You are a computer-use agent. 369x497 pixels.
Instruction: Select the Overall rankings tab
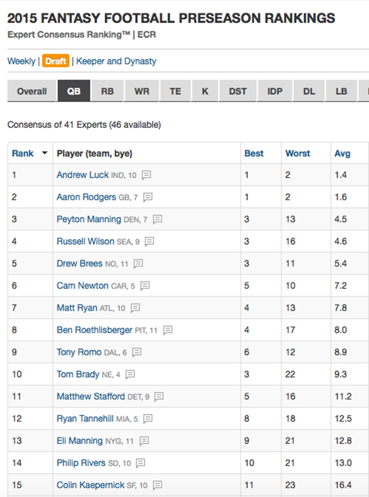pos(32,91)
